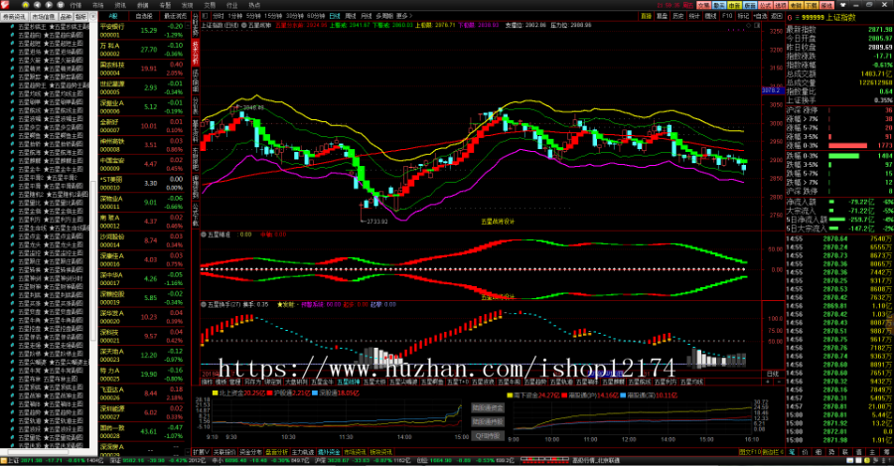Select the 15分钟 period
This screenshot has height=466, width=894.
(x=273, y=16)
